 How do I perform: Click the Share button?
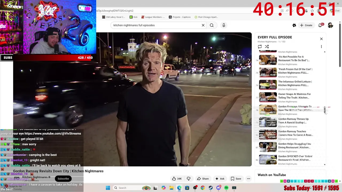[x=203, y=179]
